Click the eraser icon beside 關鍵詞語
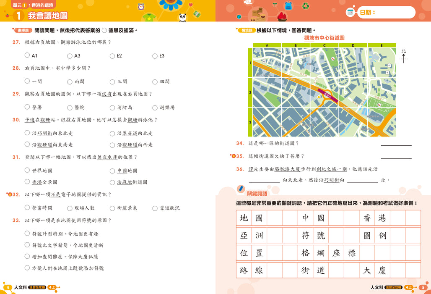Viewport: 431px width, 294px height. click(241, 189)
